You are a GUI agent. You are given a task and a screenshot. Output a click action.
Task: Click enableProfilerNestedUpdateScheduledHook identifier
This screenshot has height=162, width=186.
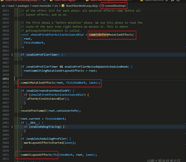click(96, 67)
